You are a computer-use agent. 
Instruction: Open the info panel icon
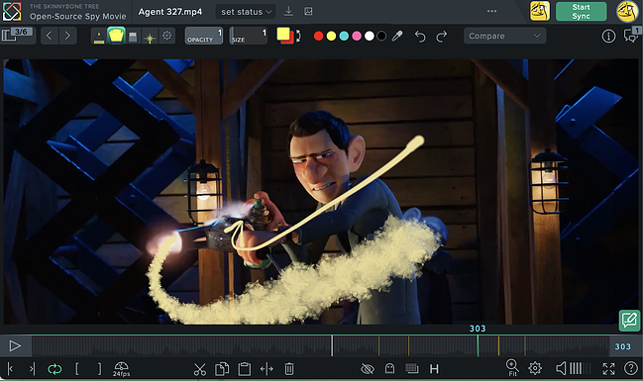pyautogui.click(x=608, y=36)
